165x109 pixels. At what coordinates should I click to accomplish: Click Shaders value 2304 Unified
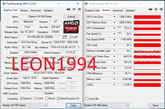30,52
